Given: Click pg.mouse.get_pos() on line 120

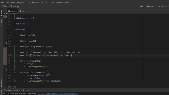Looking at the screenshot, I should [42, 47].
